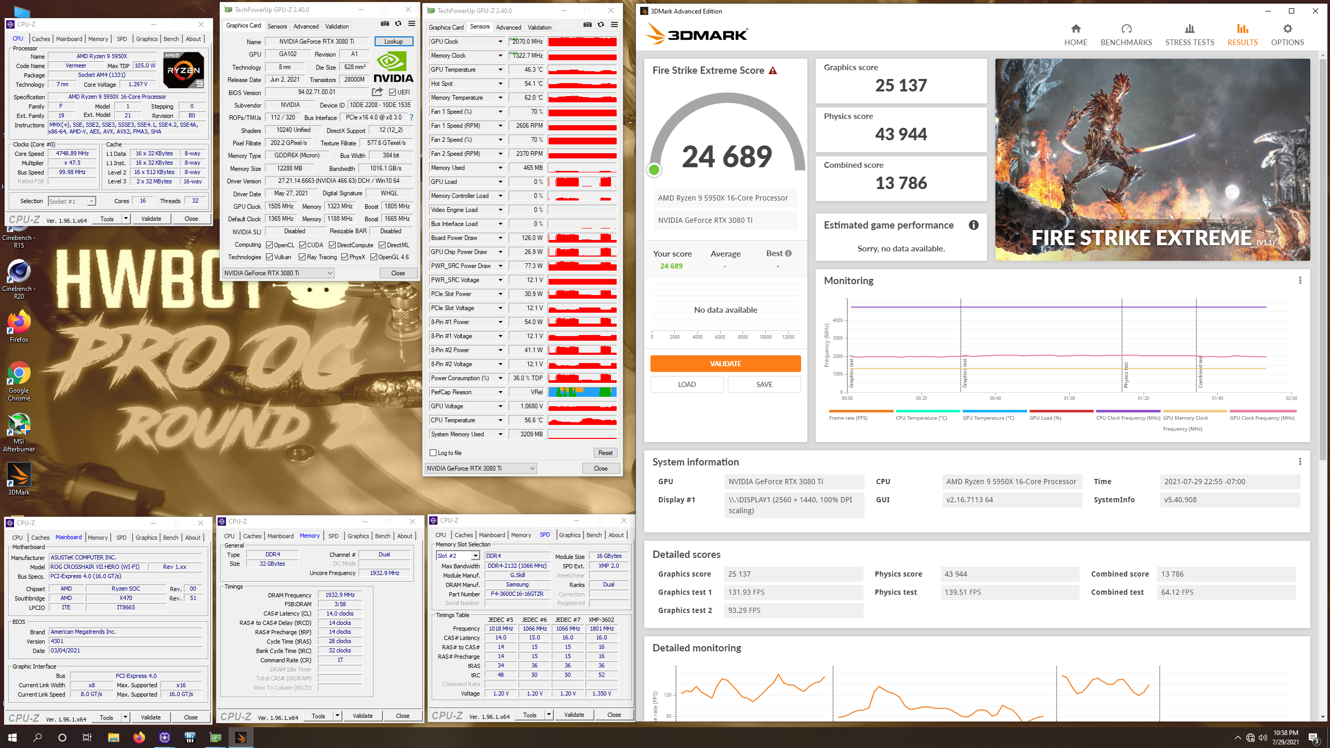Open hamburger menu in GPU-Z Sensors window
The image size is (1330, 748).
[614, 25]
